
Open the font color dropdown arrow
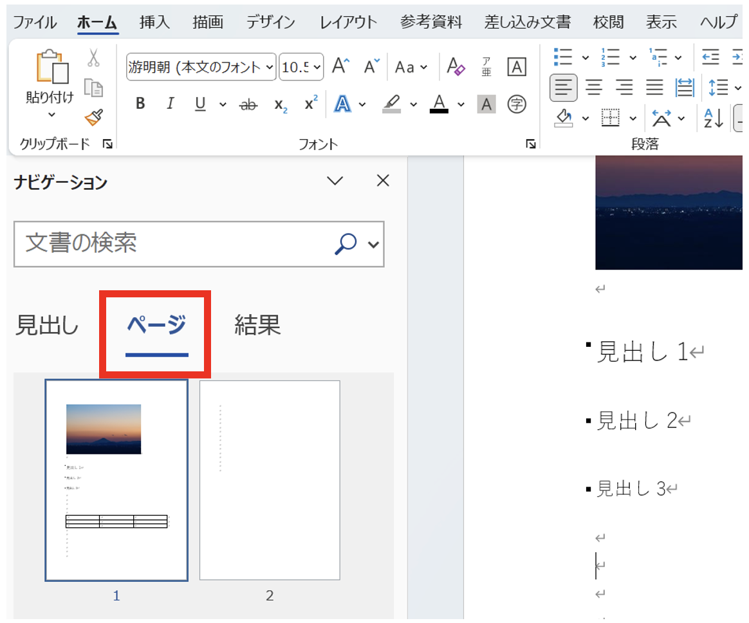pyautogui.click(x=461, y=104)
